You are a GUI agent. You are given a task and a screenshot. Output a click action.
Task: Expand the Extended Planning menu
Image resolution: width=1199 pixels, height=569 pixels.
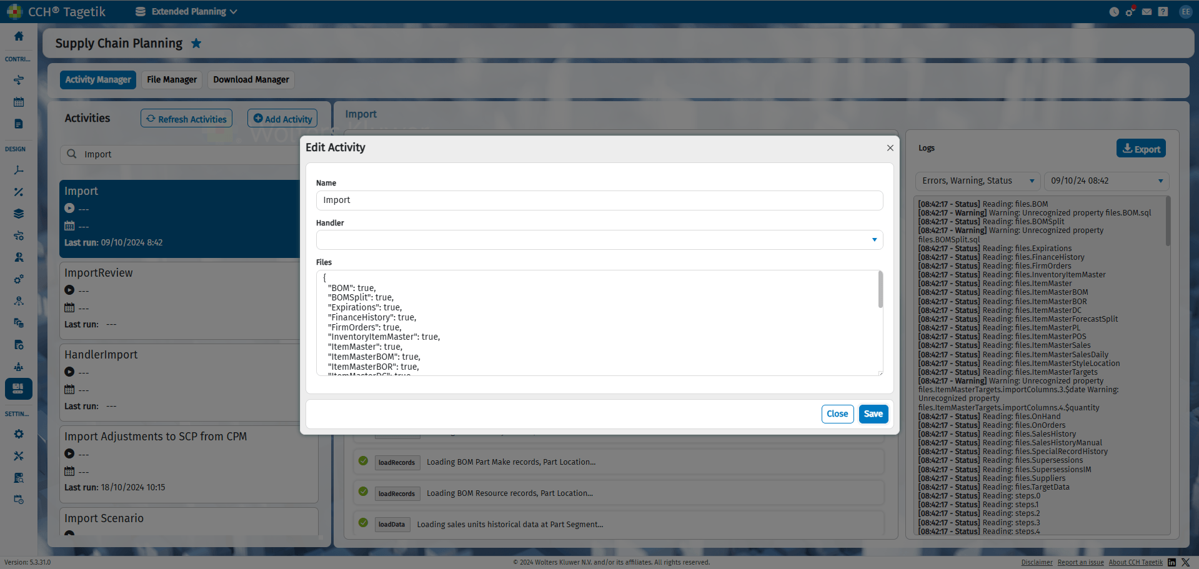[186, 12]
